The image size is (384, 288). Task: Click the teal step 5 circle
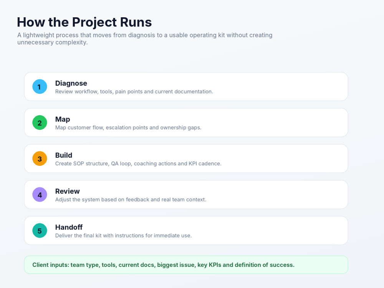coord(40,230)
